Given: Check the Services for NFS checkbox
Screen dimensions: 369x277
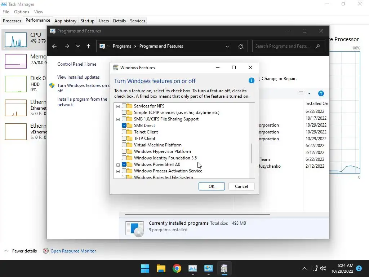Looking at the screenshot, I should [124, 106].
